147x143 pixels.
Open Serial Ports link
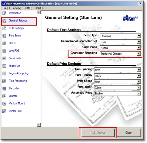pyautogui.click(x=15, y=58)
